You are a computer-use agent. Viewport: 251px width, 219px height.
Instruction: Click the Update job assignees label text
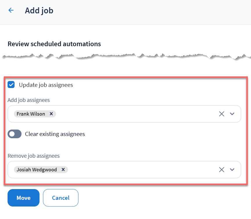pyautogui.click(x=46, y=85)
